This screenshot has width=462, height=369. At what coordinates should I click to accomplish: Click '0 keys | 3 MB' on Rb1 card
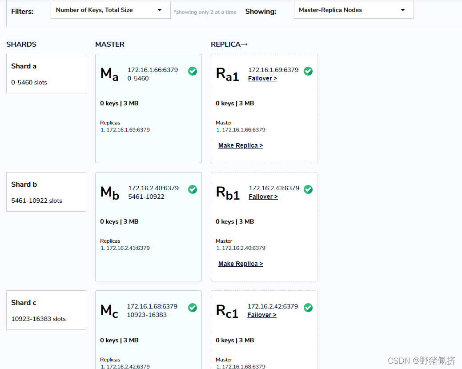click(x=234, y=221)
